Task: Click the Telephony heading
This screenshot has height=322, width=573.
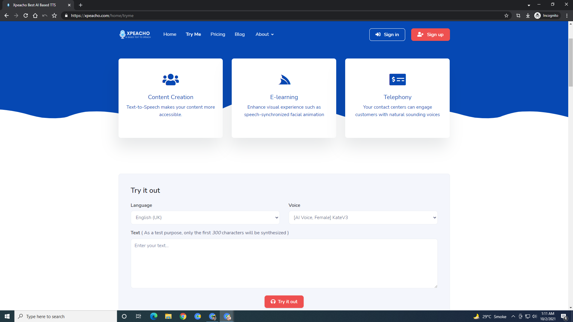Action: coord(397,97)
